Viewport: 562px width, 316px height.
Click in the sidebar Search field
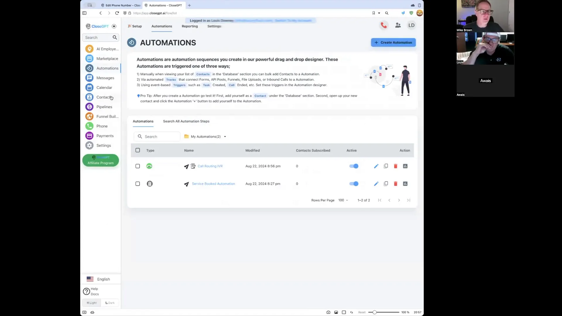[100, 37]
